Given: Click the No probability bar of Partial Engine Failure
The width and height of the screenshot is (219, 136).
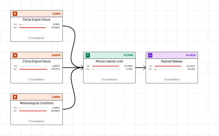Looking at the screenshot, I should (33, 27).
